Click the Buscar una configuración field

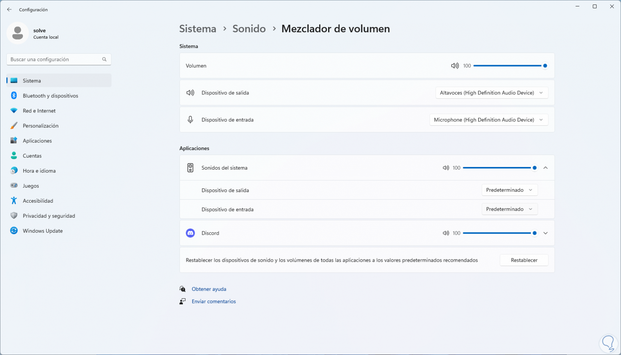click(55, 59)
